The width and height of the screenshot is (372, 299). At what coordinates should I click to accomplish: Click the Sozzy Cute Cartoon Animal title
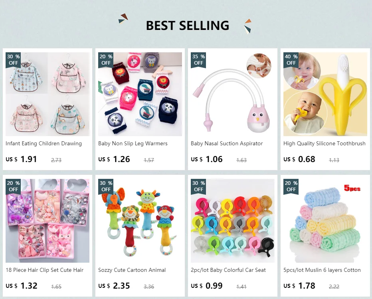pyautogui.click(x=132, y=270)
